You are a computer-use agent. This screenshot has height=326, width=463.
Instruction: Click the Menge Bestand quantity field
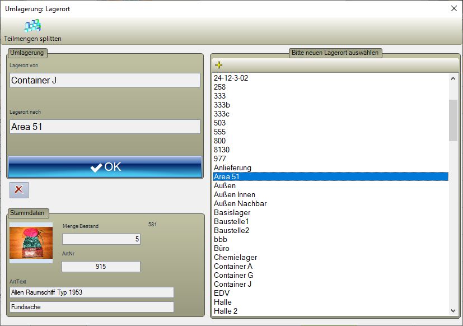click(101, 239)
